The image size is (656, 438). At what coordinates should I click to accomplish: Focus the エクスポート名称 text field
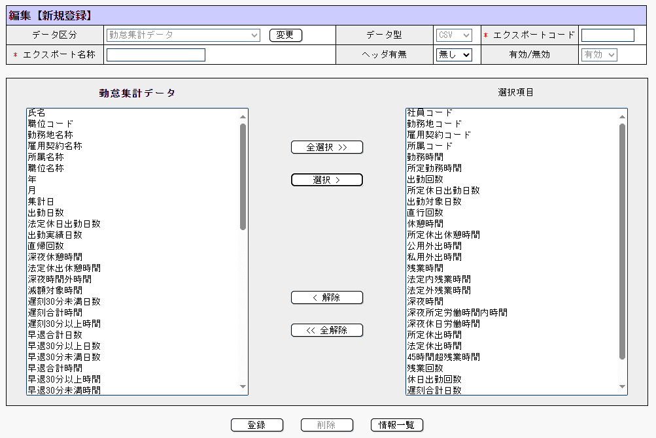(x=156, y=55)
